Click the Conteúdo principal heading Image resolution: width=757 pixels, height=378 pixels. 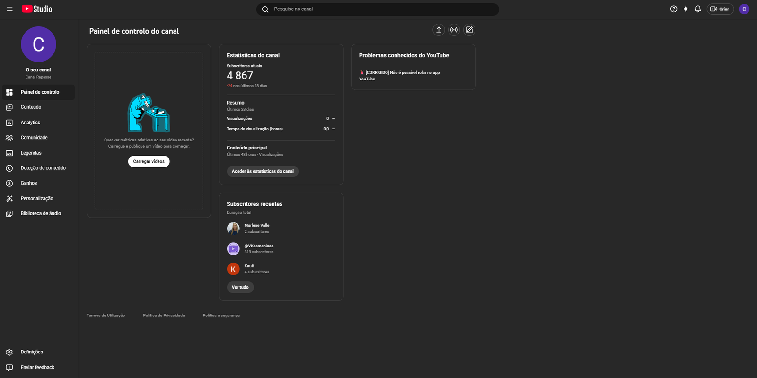pos(247,148)
